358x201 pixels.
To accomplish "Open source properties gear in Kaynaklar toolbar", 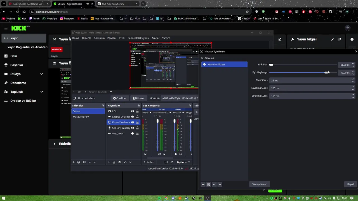I will [x=119, y=162].
